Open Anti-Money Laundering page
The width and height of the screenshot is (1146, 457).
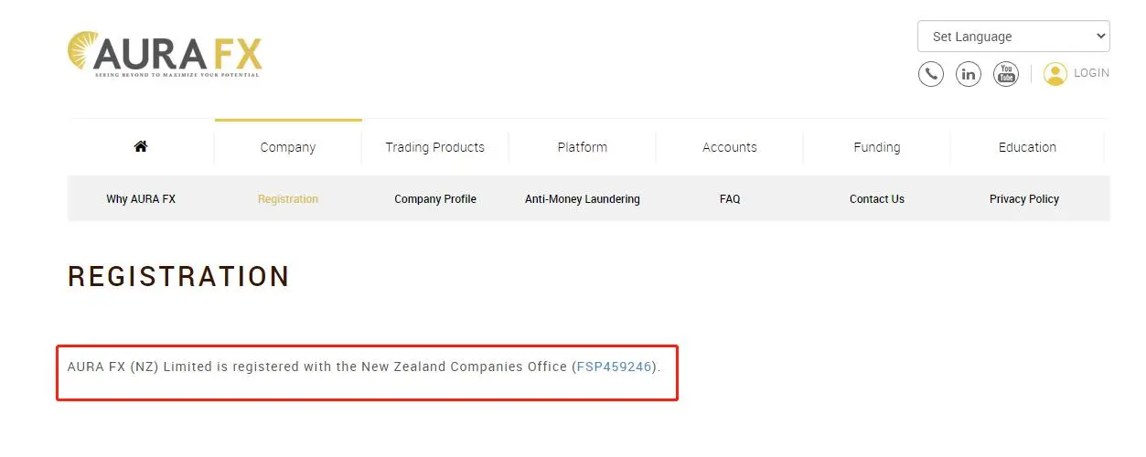coord(583,199)
